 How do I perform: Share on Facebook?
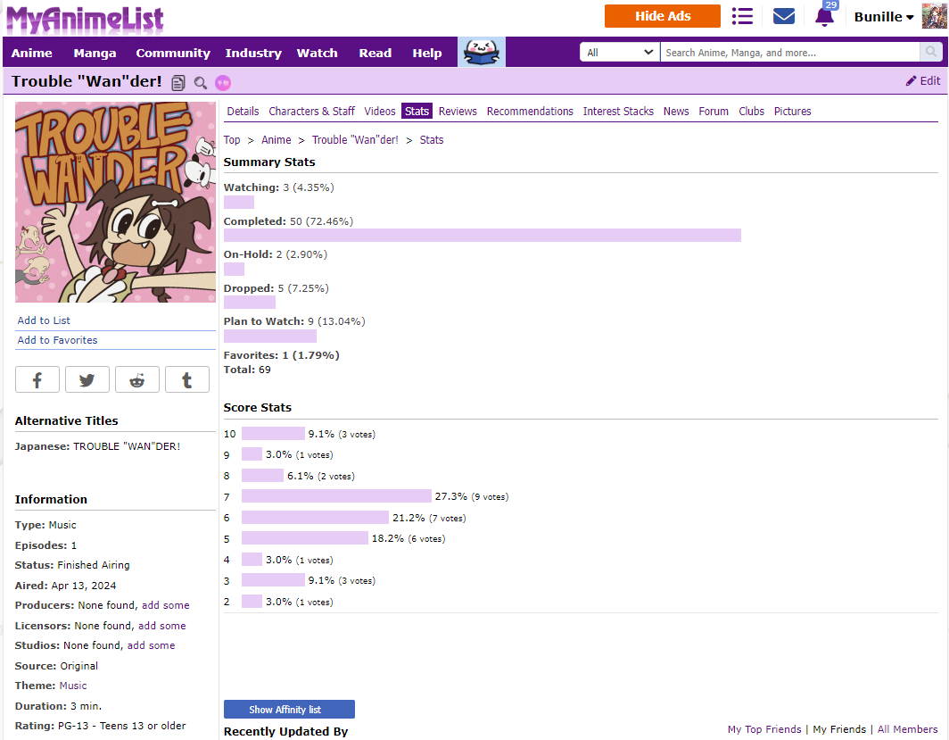coord(37,379)
